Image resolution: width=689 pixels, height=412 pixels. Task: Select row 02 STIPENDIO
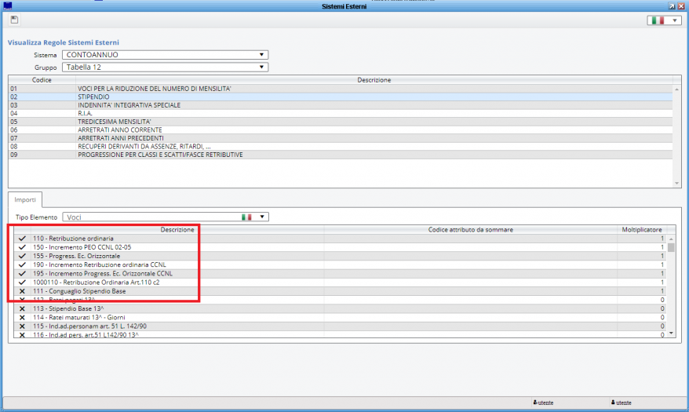point(341,97)
